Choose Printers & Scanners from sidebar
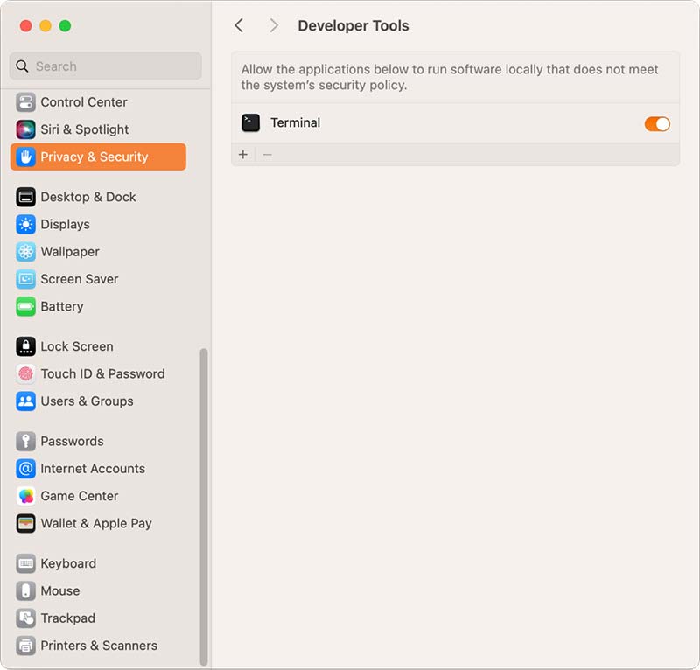The width and height of the screenshot is (700, 670). 99,646
